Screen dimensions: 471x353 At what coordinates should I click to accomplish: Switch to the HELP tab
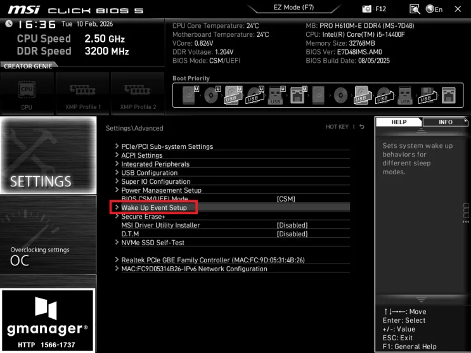[x=399, y=122]
